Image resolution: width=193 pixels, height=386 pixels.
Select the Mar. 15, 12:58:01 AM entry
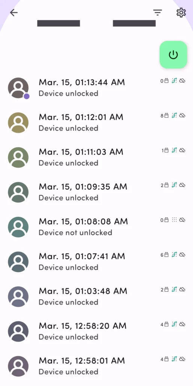[x=96, y=366]
